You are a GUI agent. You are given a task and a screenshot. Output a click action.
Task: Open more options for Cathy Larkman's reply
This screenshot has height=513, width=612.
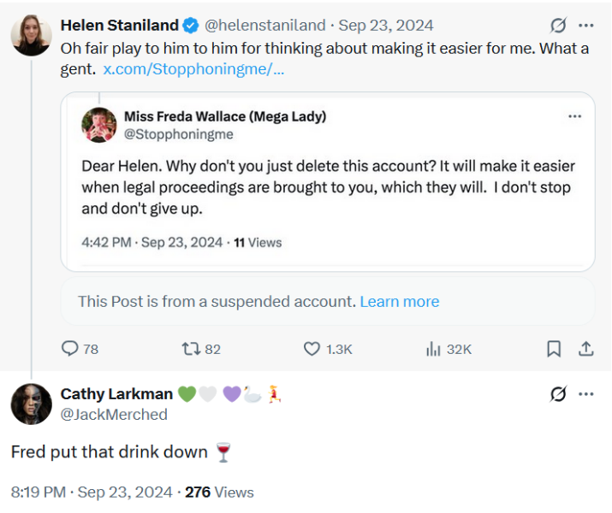586,394
